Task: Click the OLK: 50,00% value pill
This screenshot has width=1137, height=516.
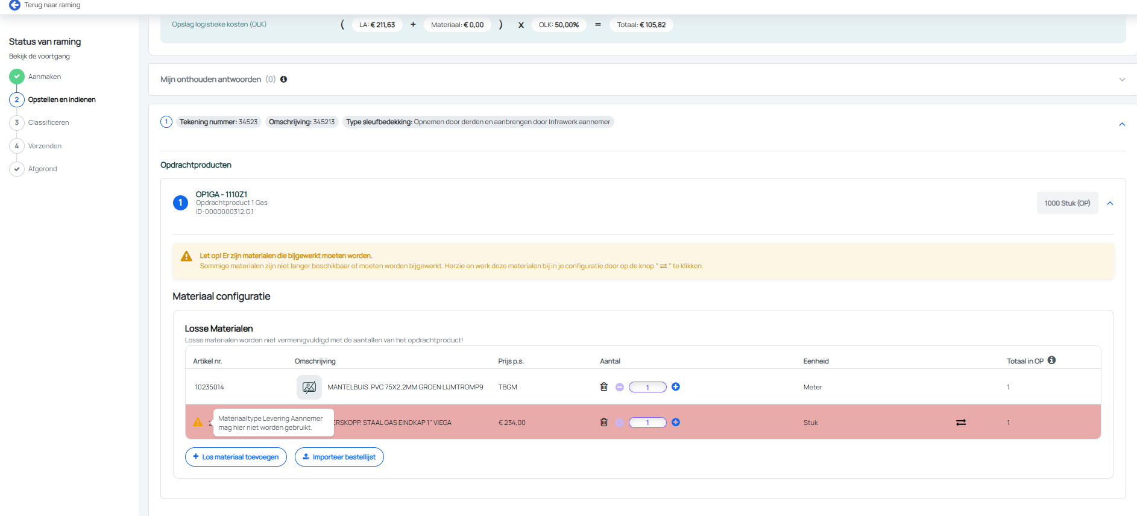Action: point(559,25)
